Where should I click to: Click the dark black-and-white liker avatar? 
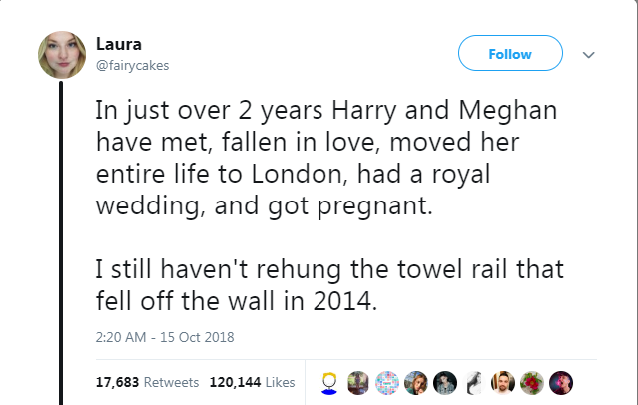(446, 382)
